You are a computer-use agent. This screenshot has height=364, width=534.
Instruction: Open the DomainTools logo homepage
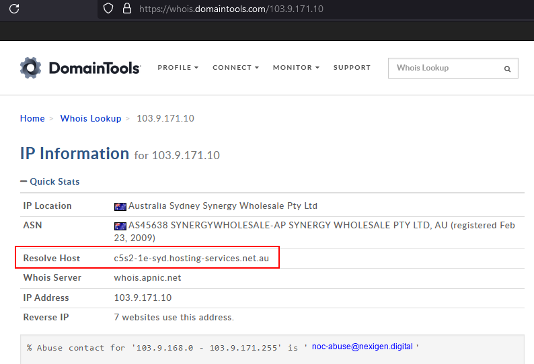(x=80, y=68)
